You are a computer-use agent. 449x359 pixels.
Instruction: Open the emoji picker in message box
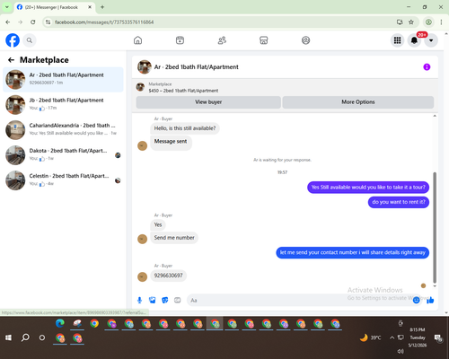pos(416,300)
